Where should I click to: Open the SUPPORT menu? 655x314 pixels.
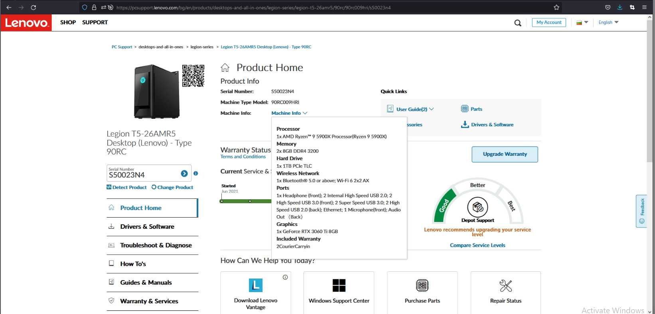95,22
